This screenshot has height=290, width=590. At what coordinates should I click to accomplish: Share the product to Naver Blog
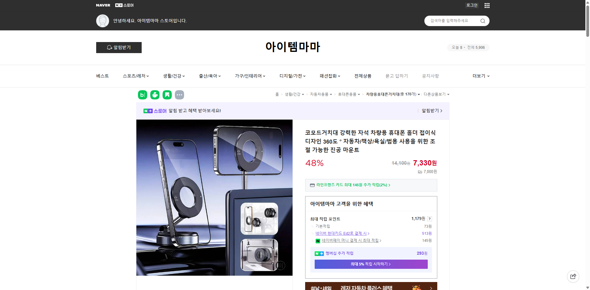[142, 95]
